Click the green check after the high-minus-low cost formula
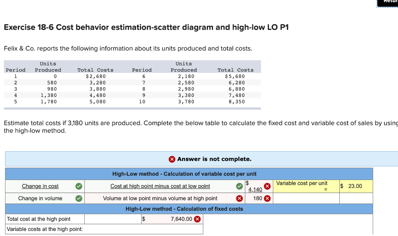The width and height of the screenshot is (398, 236). (x=240, y=186)
